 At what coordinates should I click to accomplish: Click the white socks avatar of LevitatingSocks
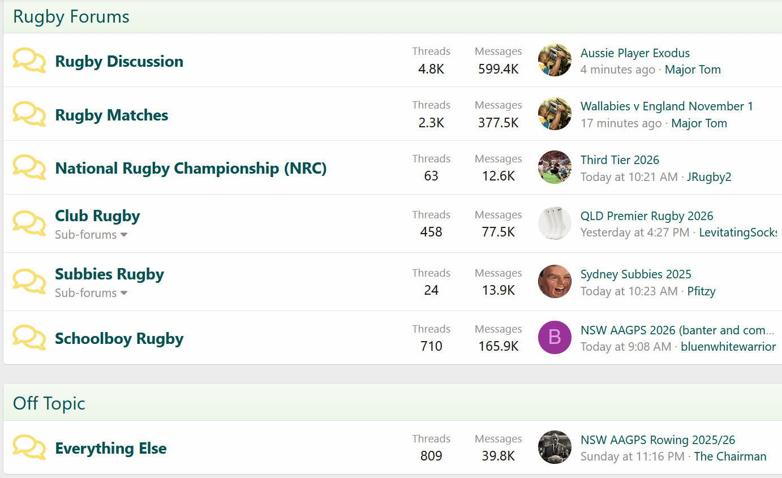point(555,223)
